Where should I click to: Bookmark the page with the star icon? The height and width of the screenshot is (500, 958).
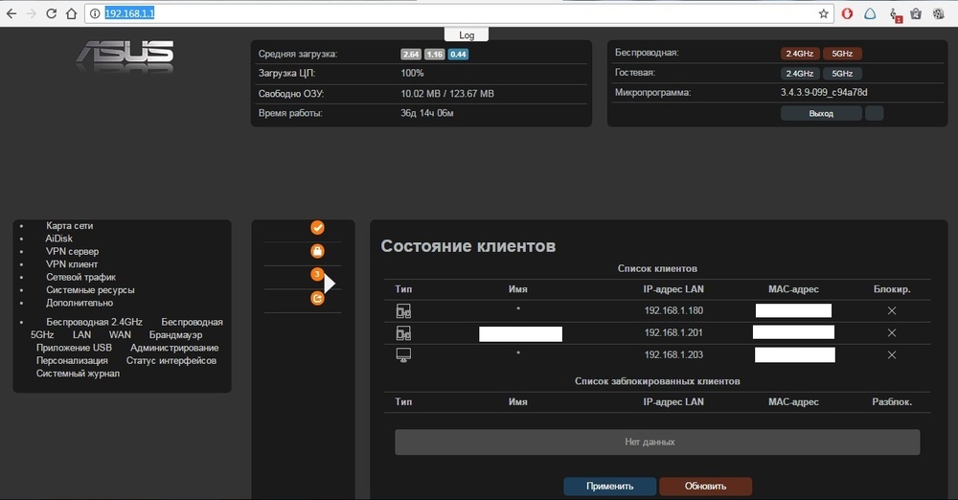[823, 14]
